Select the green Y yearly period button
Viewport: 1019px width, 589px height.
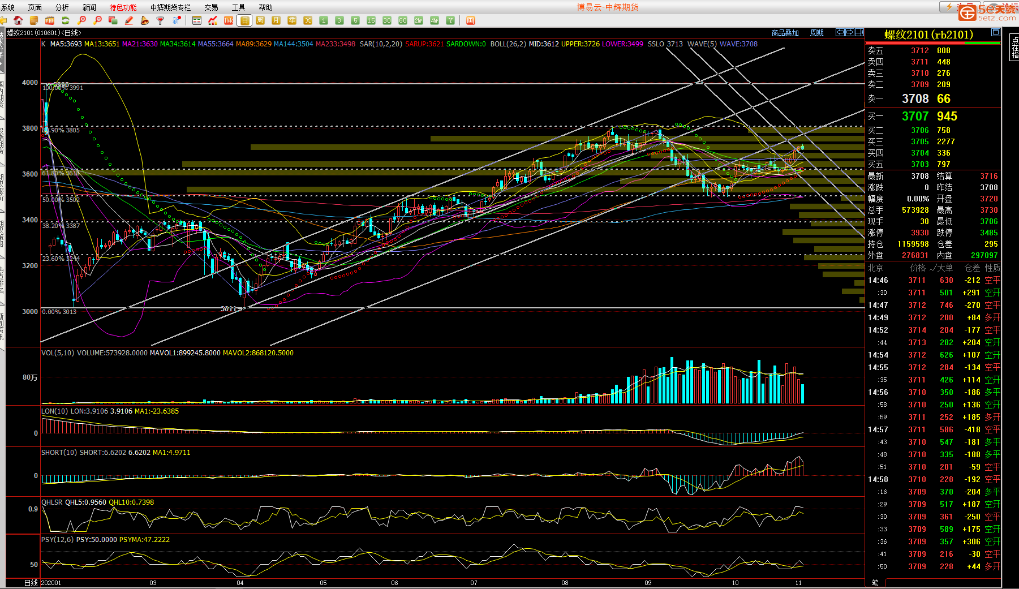[x=450, y=20]
